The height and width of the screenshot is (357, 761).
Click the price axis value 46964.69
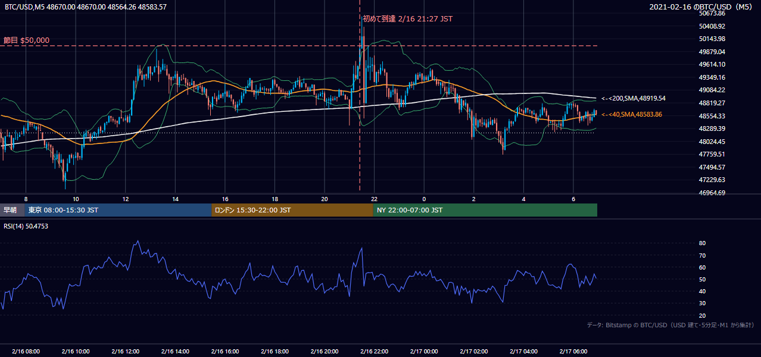(712, 193)
